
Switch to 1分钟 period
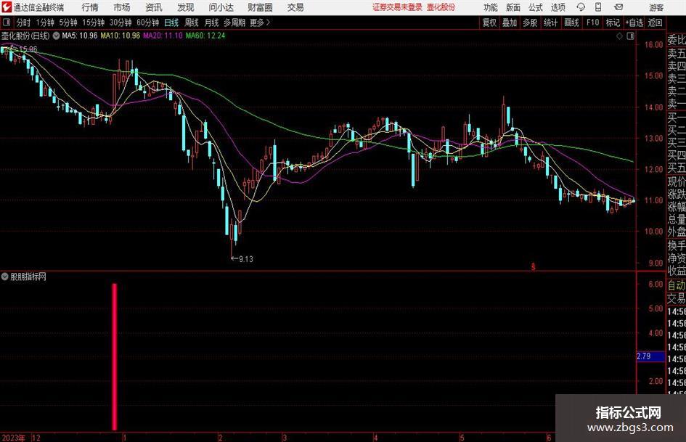pyautogui.click(x=45, y=22)
